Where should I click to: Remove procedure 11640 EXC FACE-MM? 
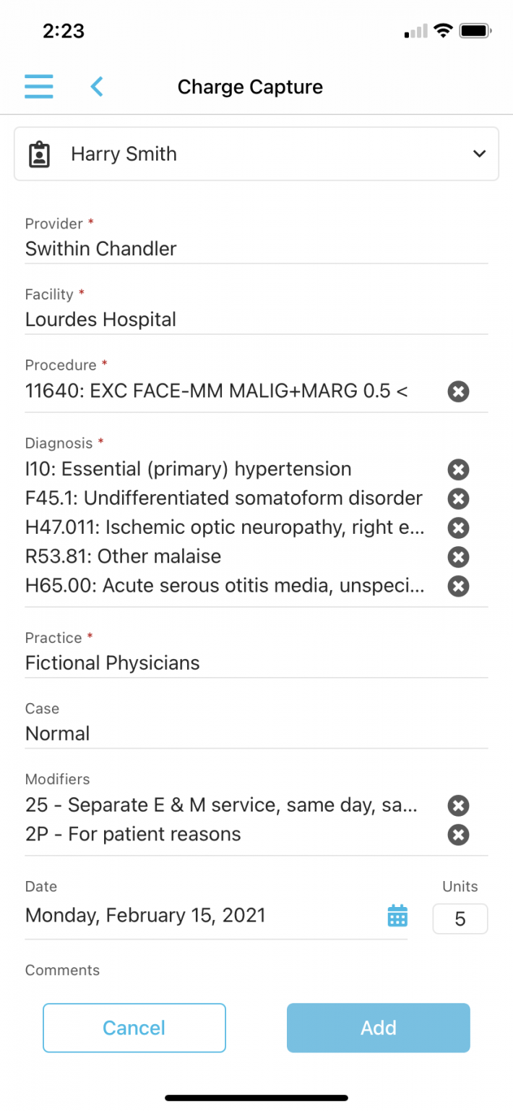click(x=458, y=392)
